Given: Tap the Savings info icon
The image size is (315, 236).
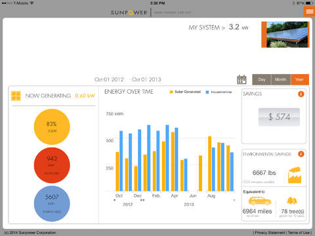Looking at the screenshot, I should pos(301,94).
